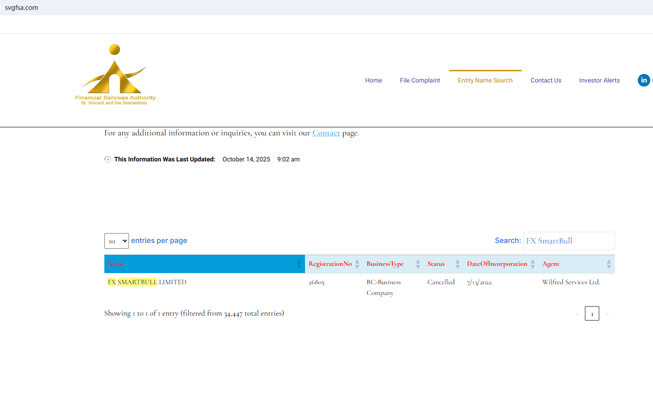Open Contact Us in navigation

click(x=546, y=81)
